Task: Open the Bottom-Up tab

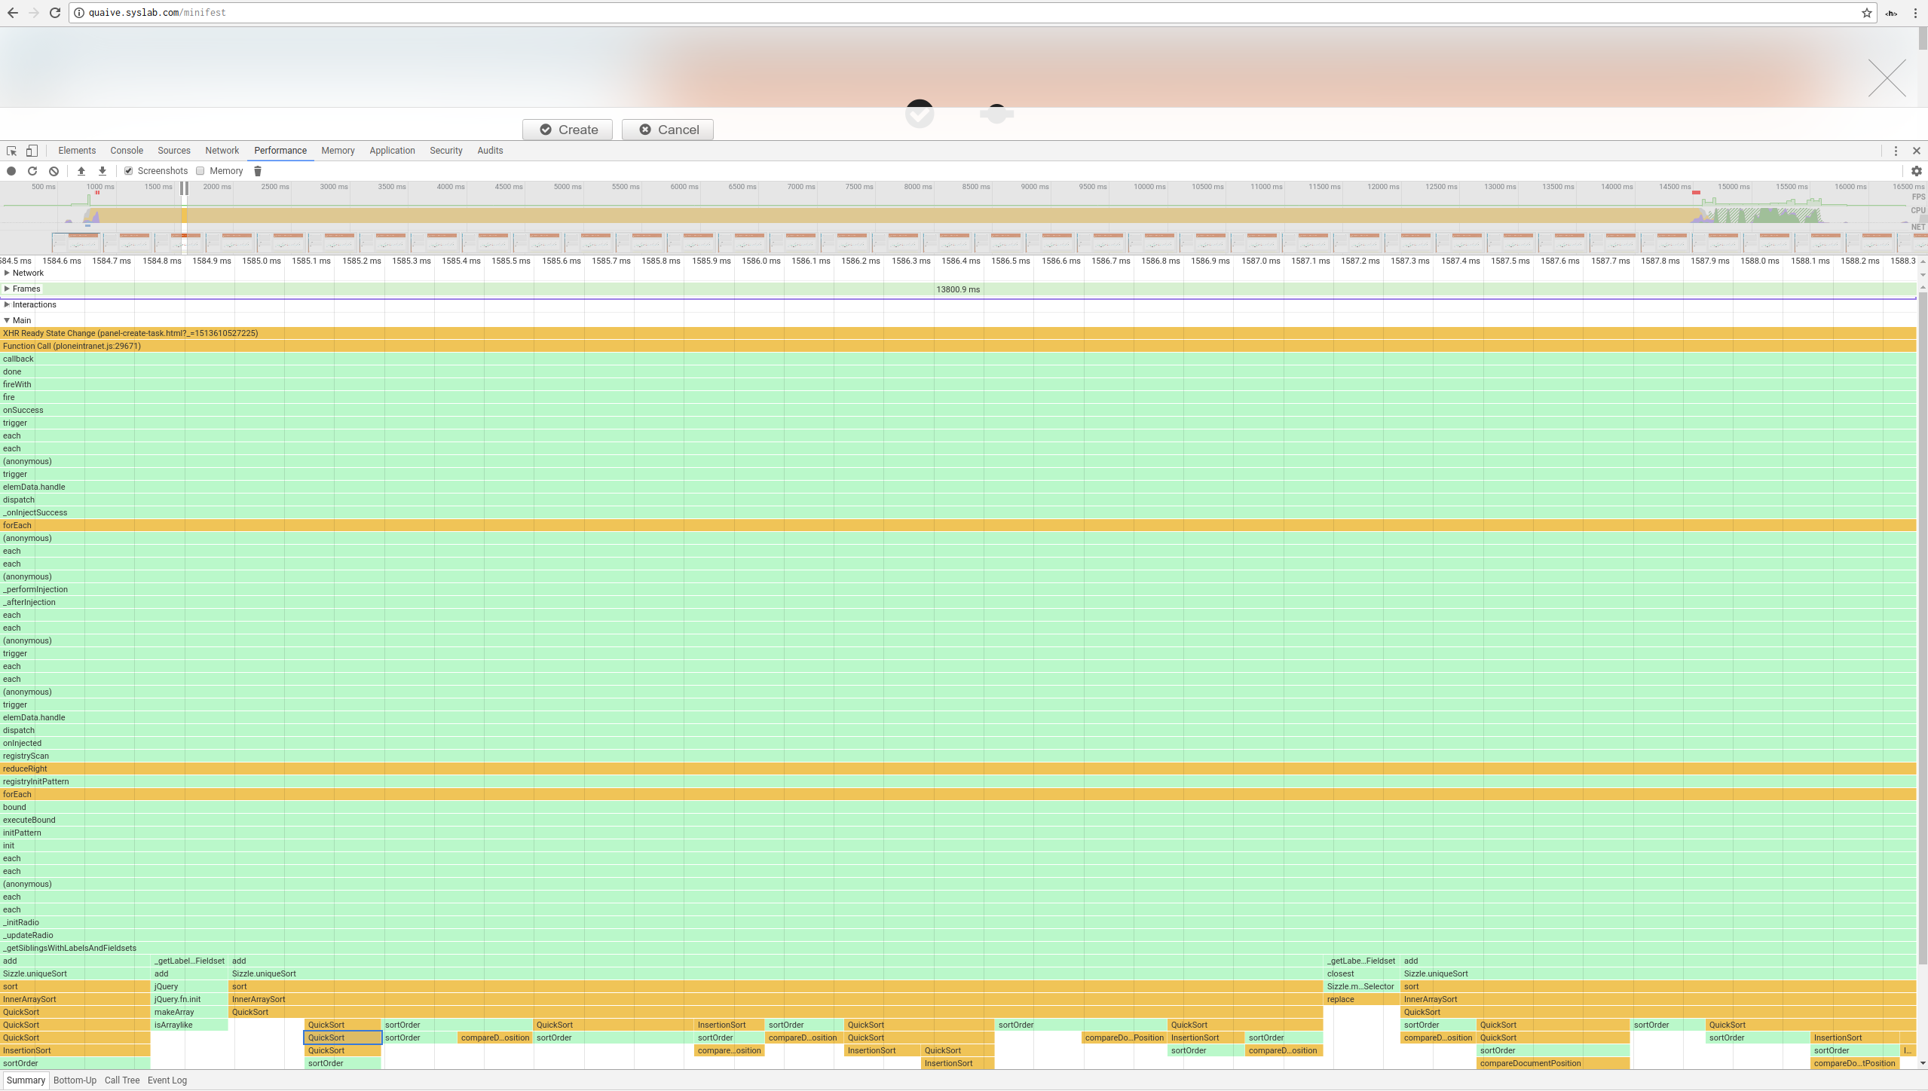Action: click(x=75, y=1080)
